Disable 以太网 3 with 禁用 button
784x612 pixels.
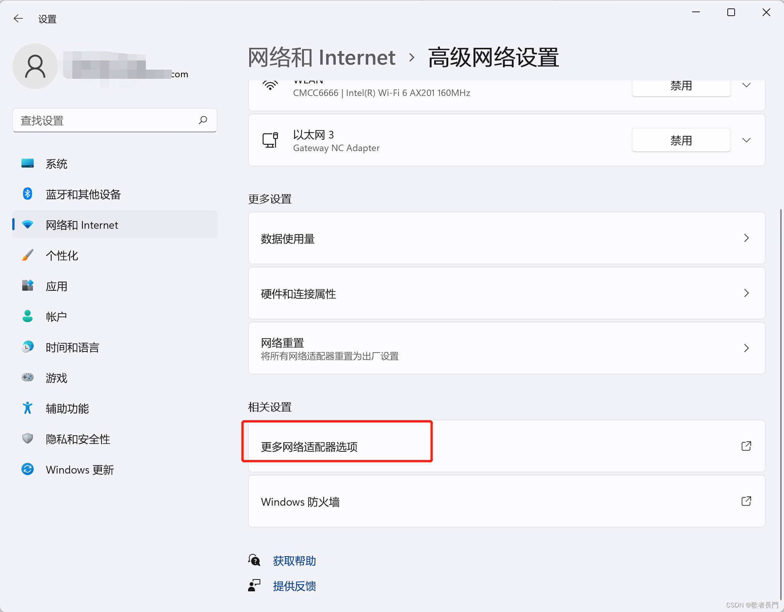681,140
